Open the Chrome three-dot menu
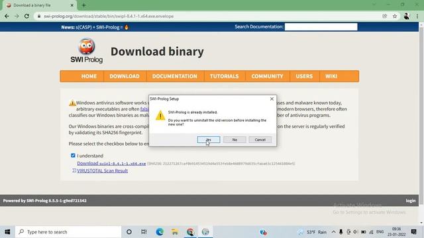This screenshot has width=424, height=238. pos(417,16)
